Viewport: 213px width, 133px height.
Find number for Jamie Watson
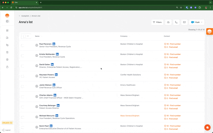[173, 85]
